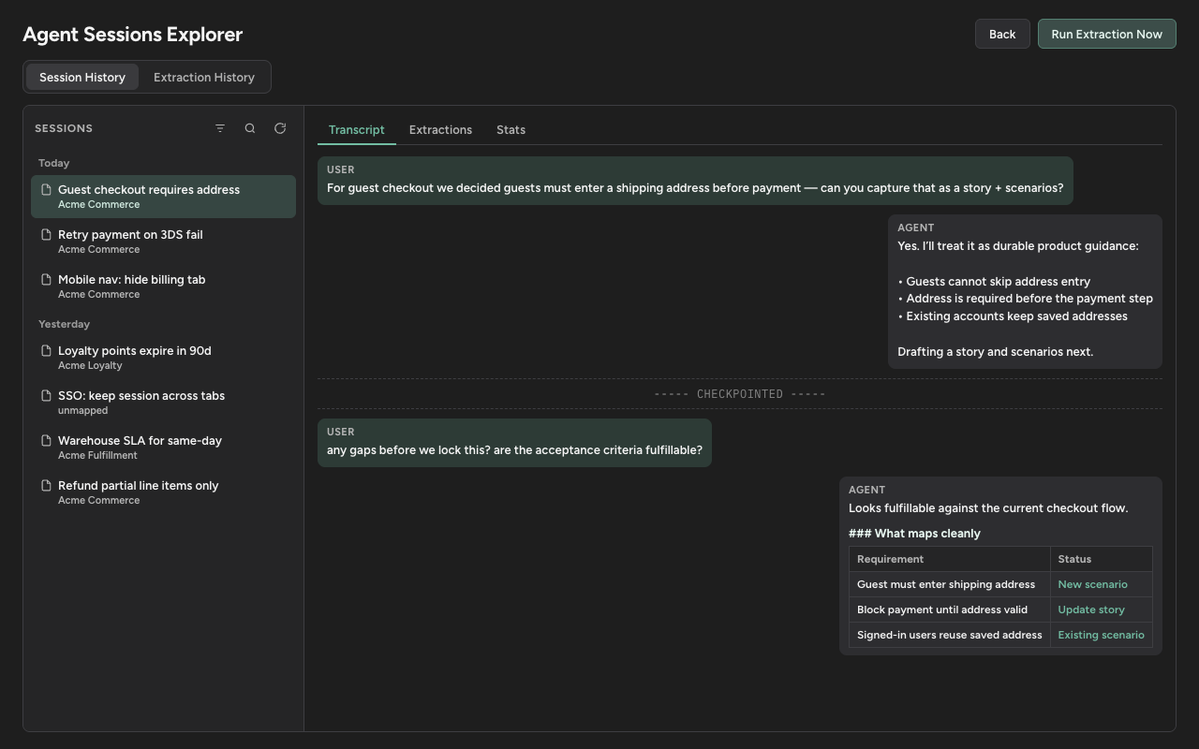The height and width of the screenshot is (749, 1199).
Task: Click the CHECKPOINTED divider label
Action: tap(740, 394)
